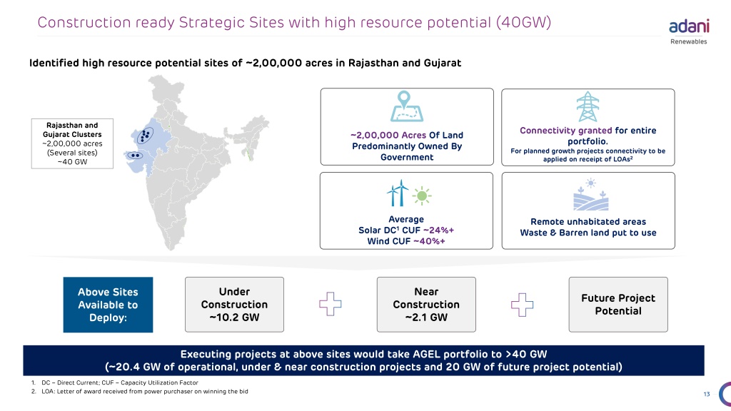Click the Connectivity granted for entire portfolio text
Screen dimensions: 731x411
(x=588, y=136)
